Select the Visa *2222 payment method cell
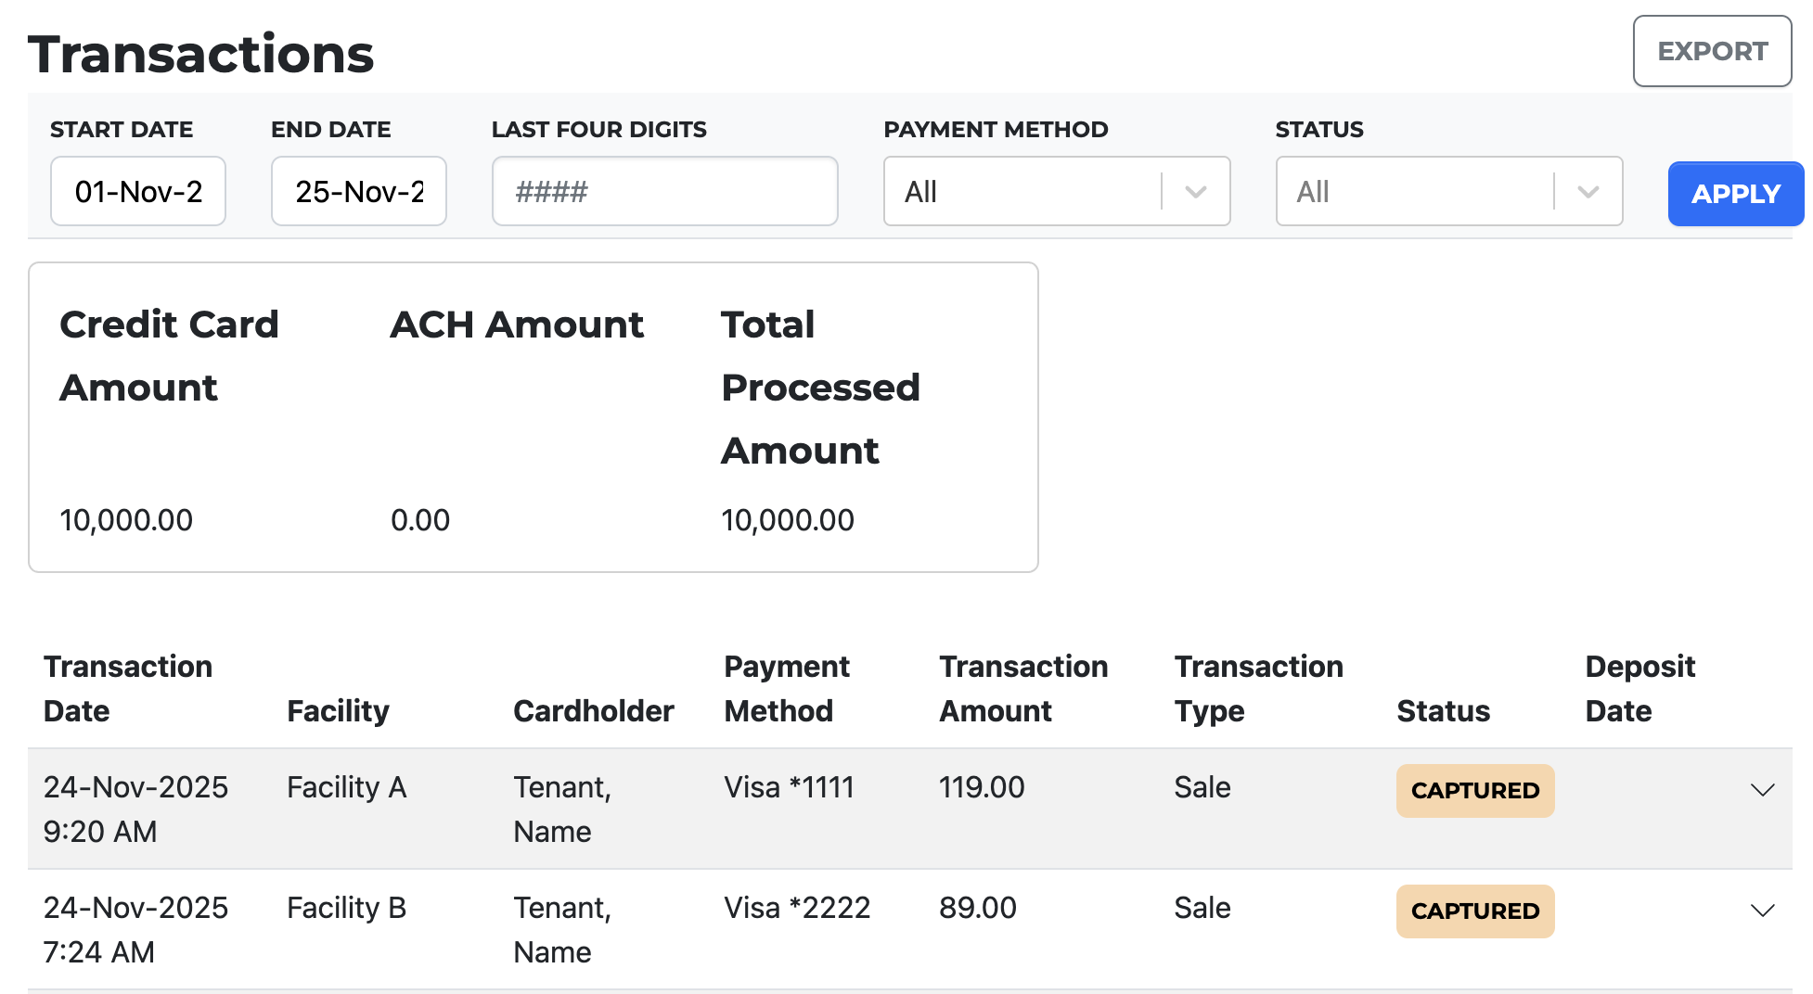Viewport: 1813px width, 994px height. (x=797, y=908)
